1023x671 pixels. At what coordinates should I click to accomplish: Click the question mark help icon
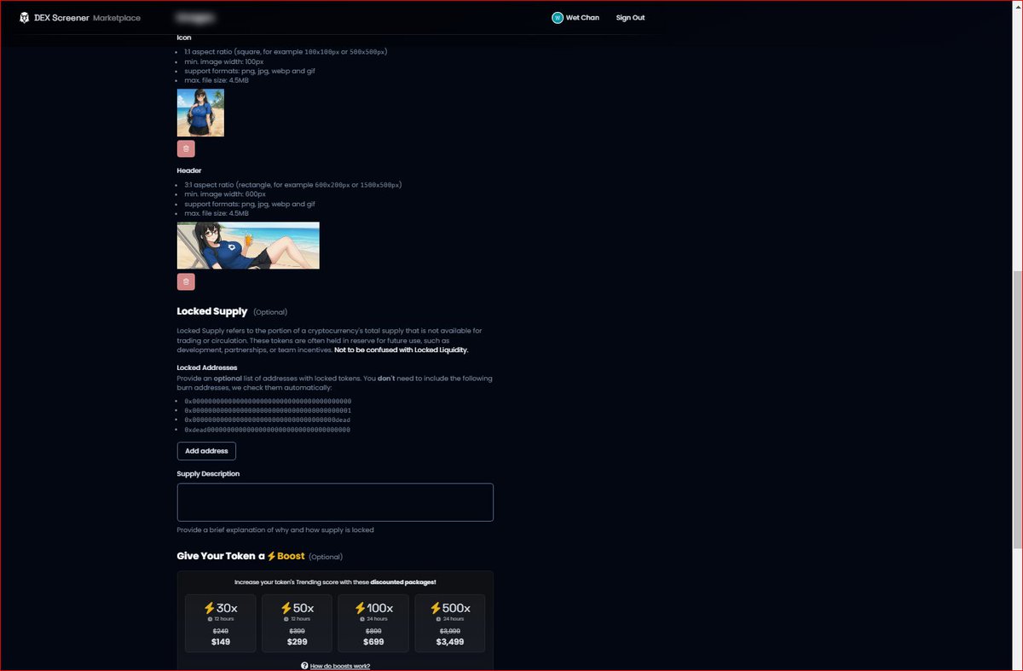click(304, 666)
